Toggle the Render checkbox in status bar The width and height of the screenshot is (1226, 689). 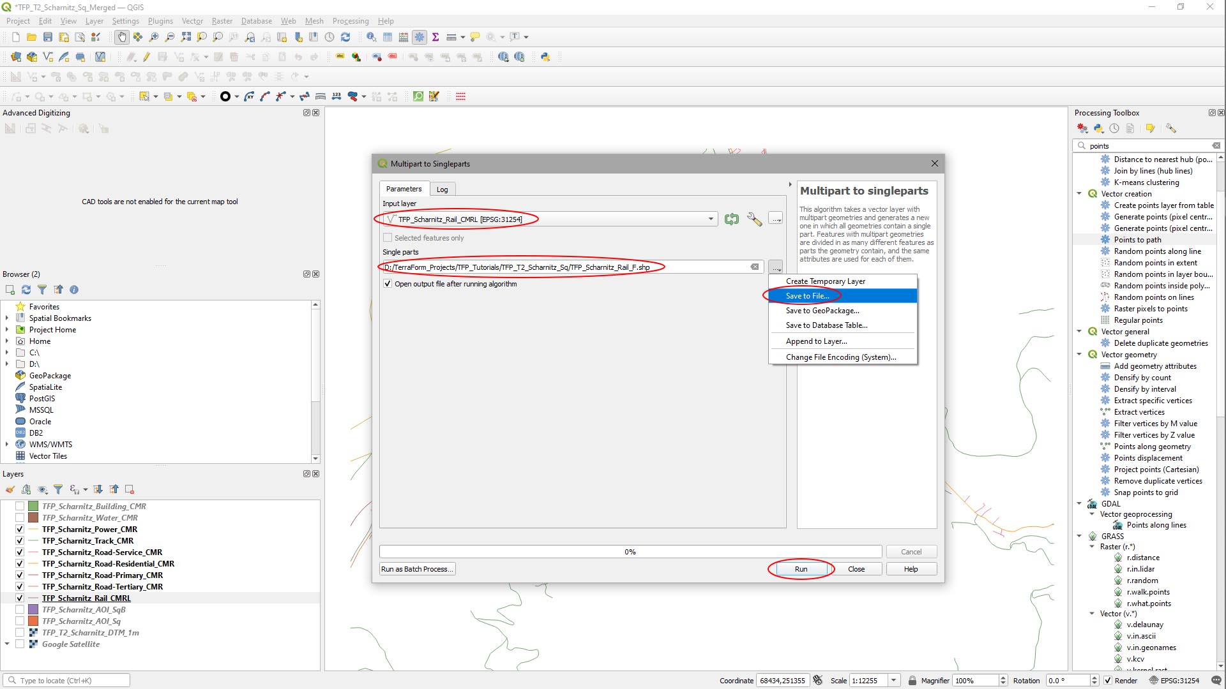pyautogui.click(x=1108, y=680)
